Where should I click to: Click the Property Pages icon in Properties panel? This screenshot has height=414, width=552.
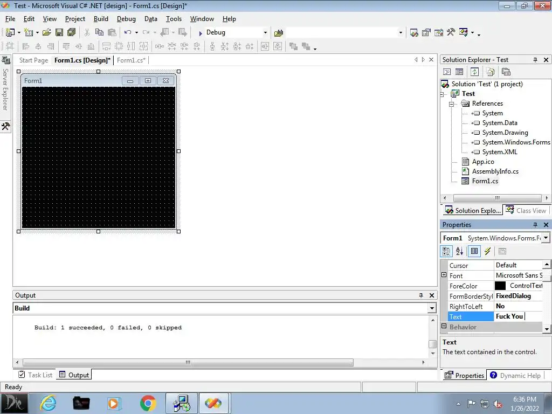[502, 251]
